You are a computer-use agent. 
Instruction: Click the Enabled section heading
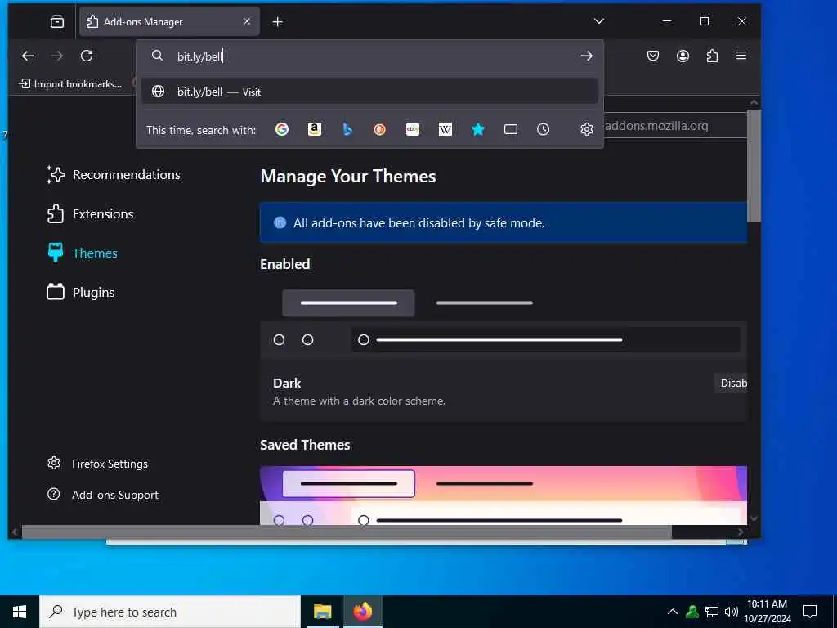click(x=285, y=264)
